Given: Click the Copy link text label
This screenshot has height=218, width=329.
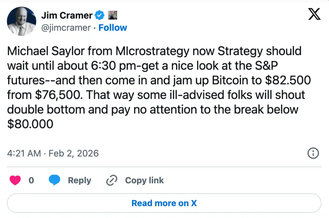Looking at the screenshot, I should [x=144, y=180].
